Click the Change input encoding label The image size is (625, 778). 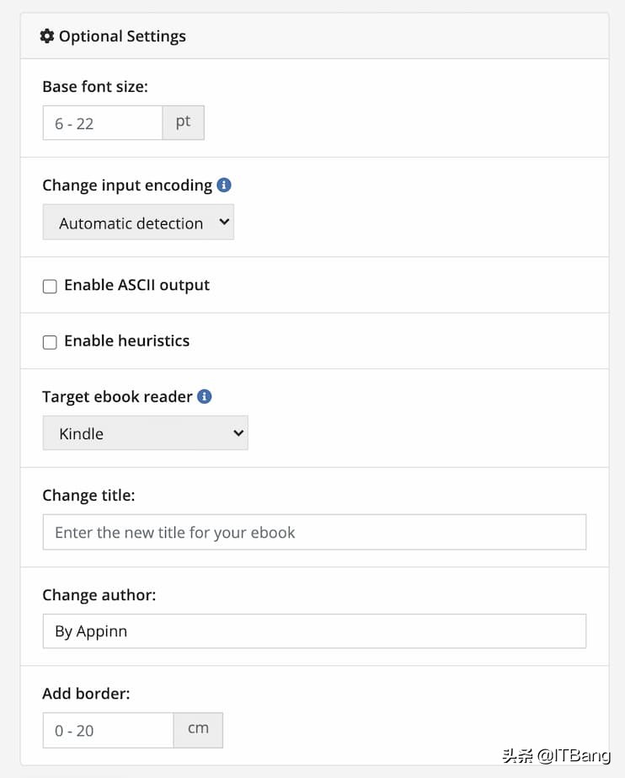127,185
